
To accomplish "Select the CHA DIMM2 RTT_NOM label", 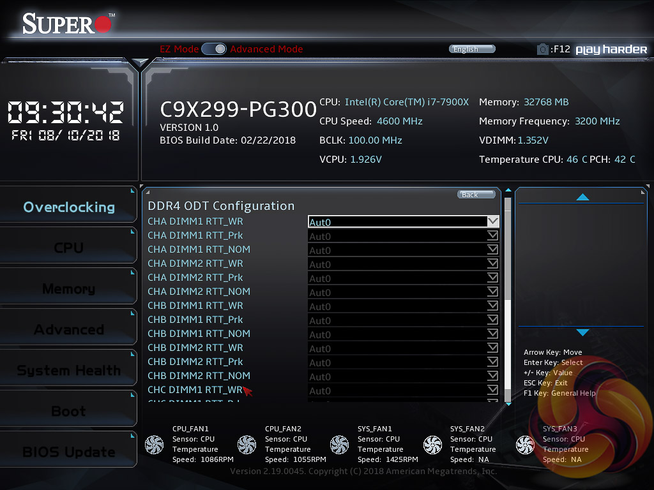I will pyautogui.click(x=199, y=291).
